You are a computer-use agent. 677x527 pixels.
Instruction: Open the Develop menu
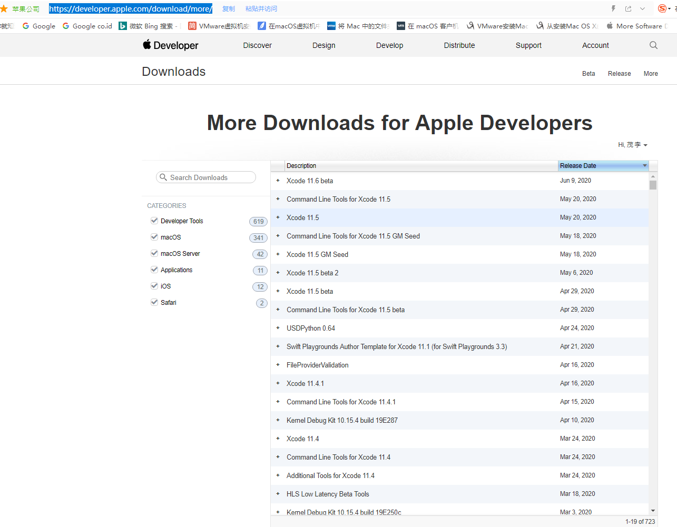390,45
